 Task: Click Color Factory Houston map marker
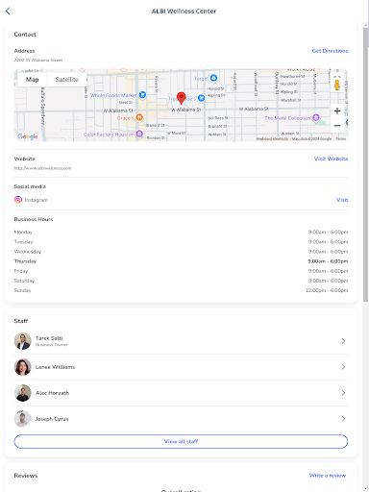(x=139, y=134)
